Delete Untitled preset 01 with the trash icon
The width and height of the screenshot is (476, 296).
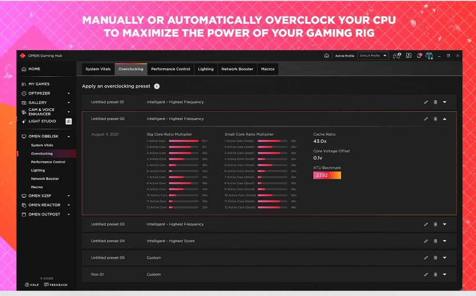435,102
